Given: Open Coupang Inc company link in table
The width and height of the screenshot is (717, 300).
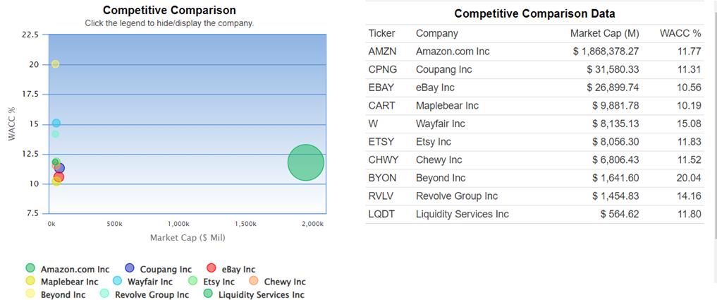Looking at the screenshot, I should click(x=443, y=70).
